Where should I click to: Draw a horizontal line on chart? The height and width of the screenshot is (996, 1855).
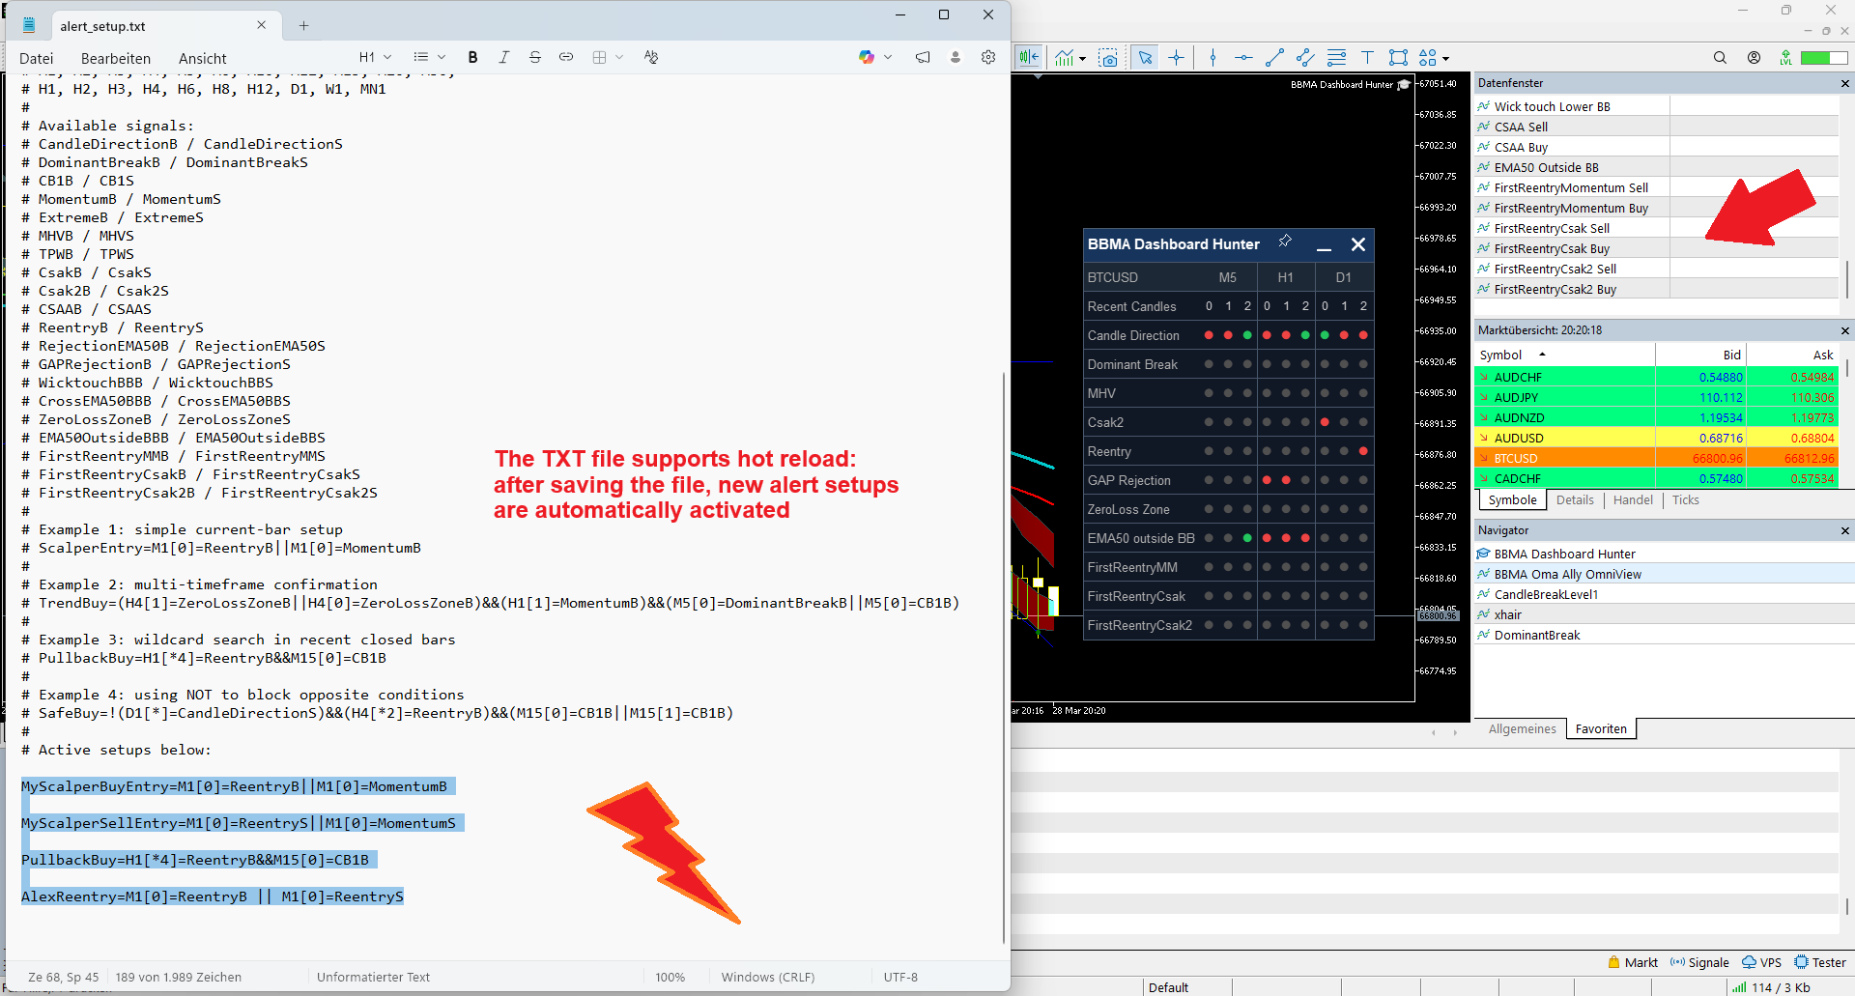pos(1243,58)
